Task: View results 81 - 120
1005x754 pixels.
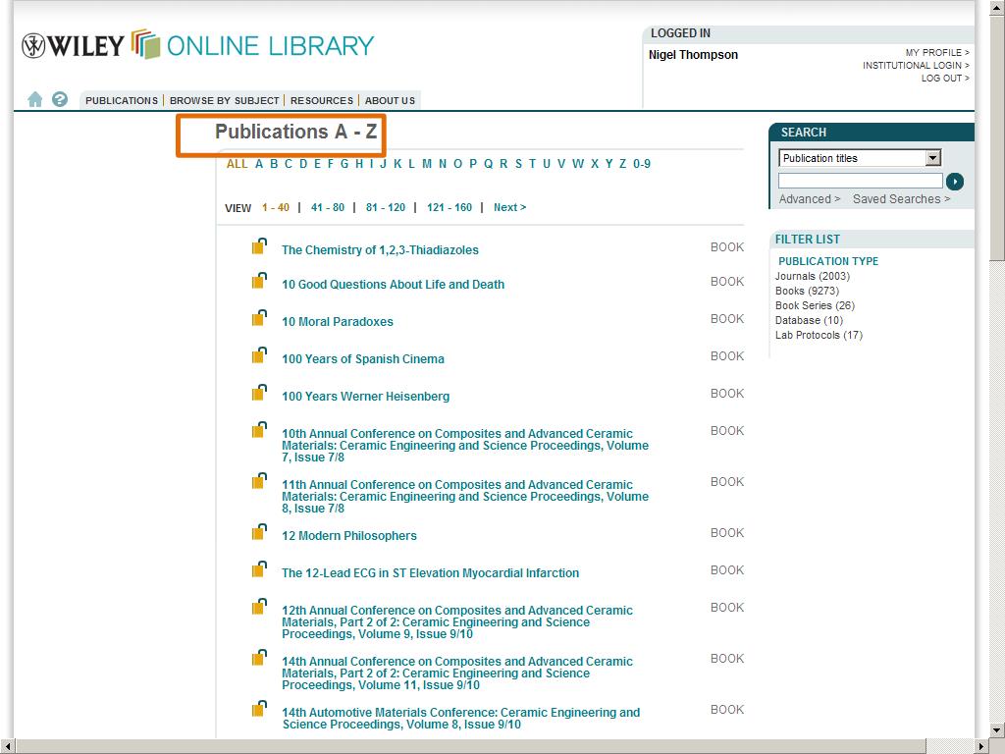Action: click(386, 208)
